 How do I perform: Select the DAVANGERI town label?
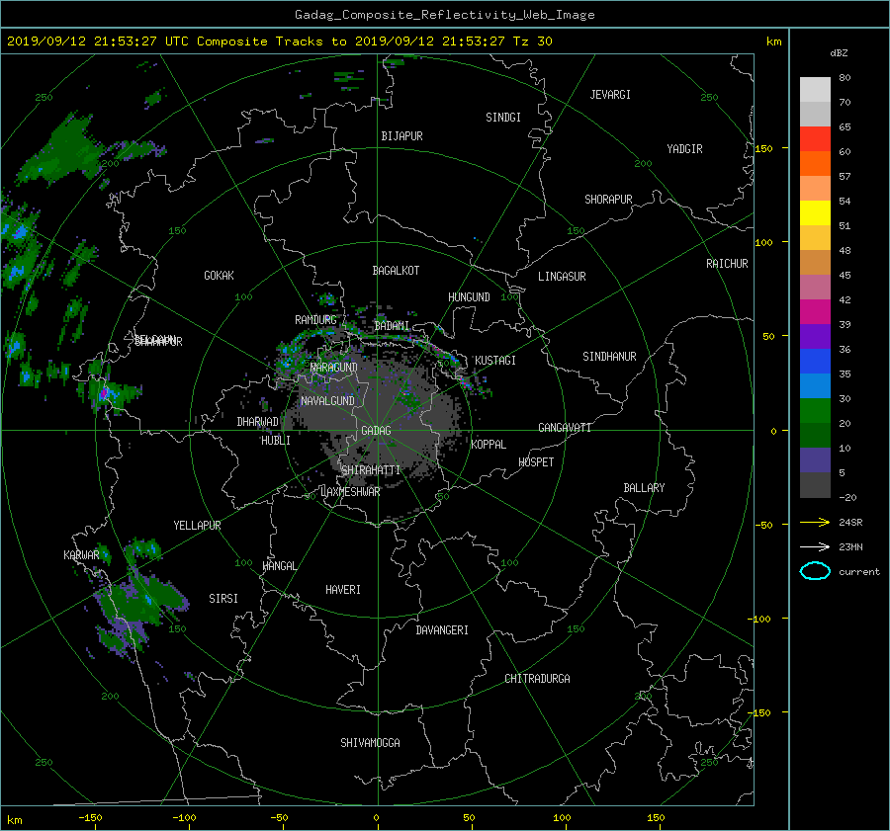coord(442,630)
